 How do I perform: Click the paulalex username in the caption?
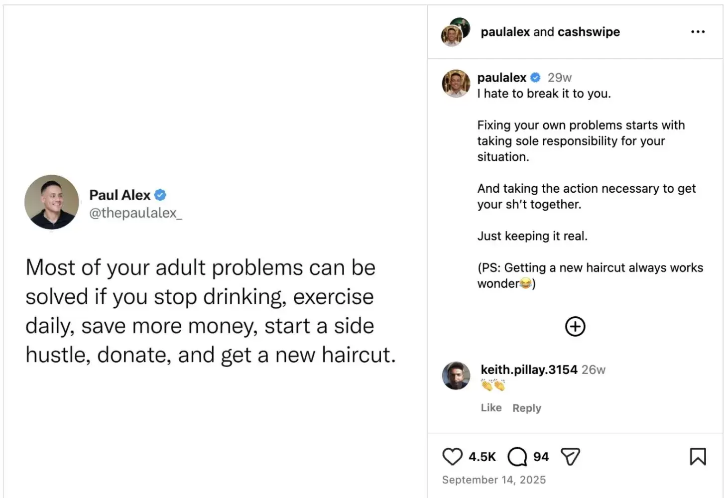pyautogui.click(x=501, y=78)
